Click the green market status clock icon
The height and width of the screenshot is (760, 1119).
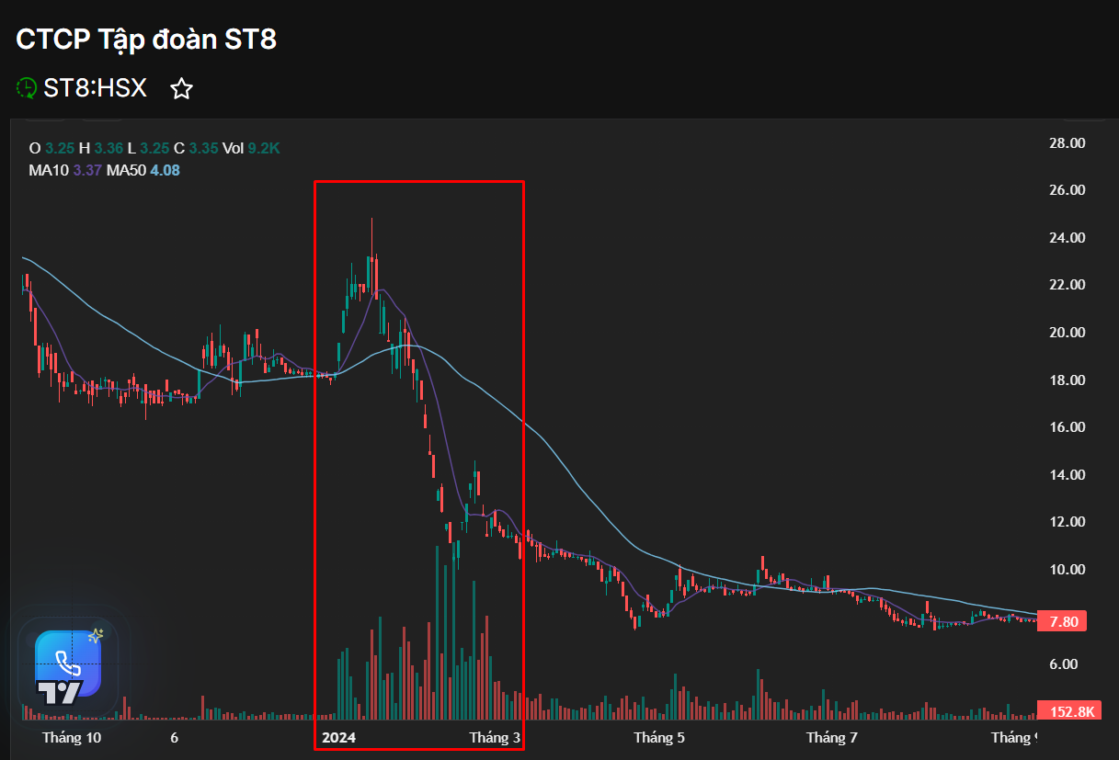point(26,87)
